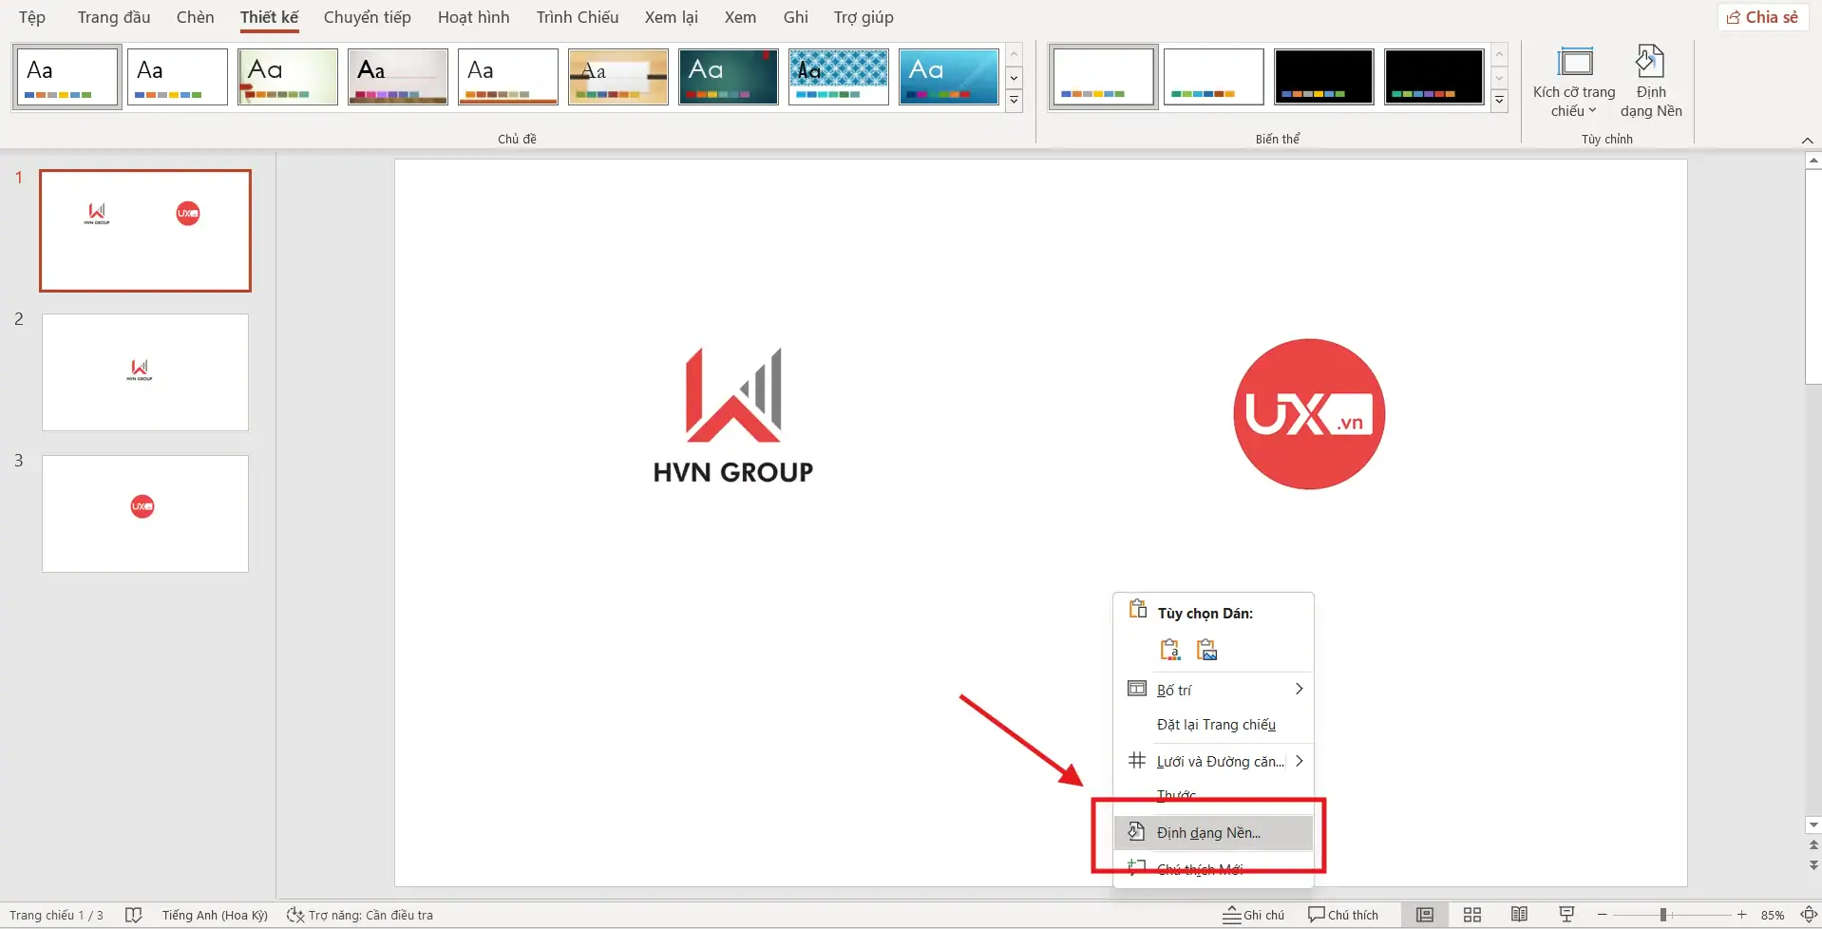Expand the theme gallery with the More chevron
The width and height of the screenshot is (1822, 929).
click(x=1015, y=101)
